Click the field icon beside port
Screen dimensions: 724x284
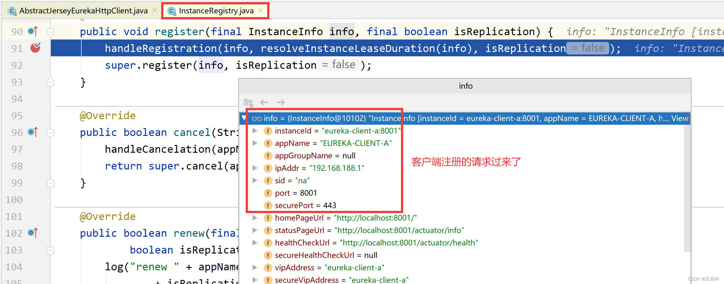click(268, 193)
